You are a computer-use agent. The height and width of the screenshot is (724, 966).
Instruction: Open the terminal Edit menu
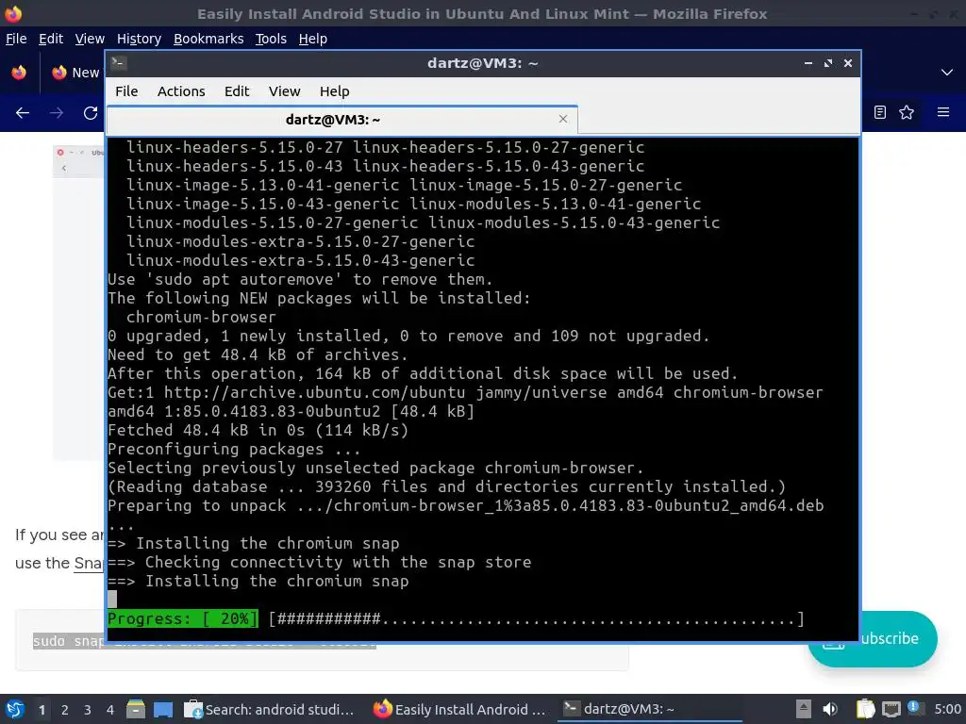tap(237, 91)
